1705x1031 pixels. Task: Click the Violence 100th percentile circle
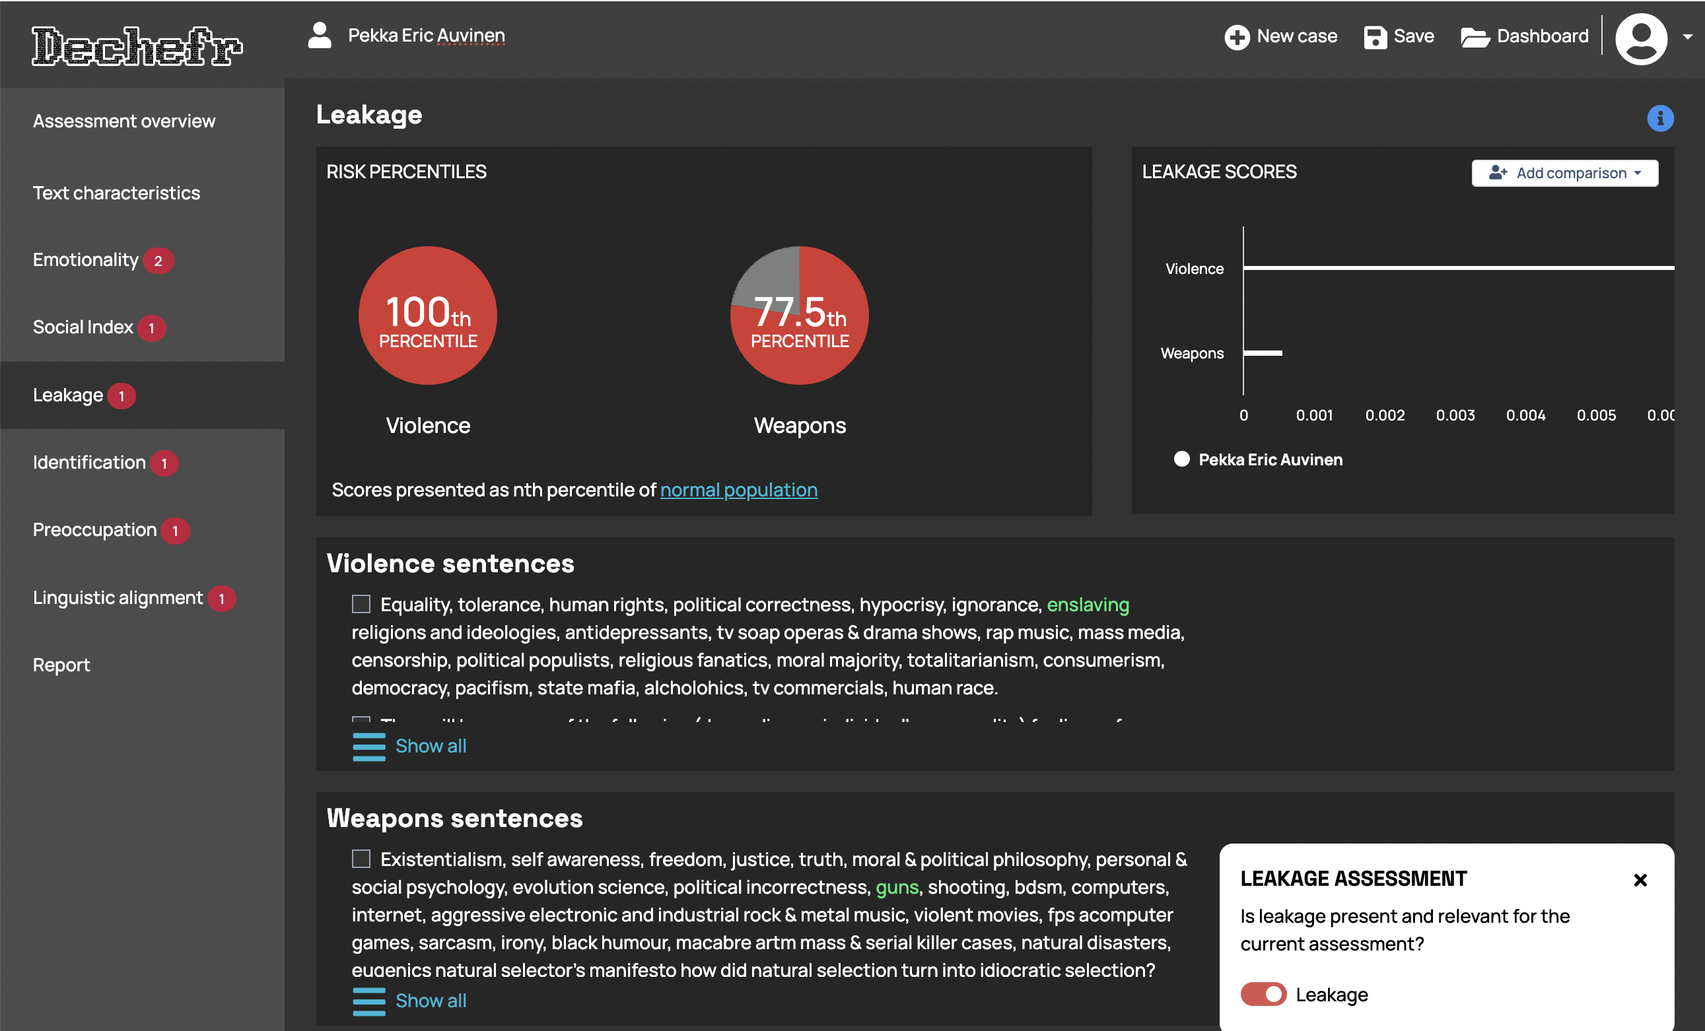click(428, 316)
